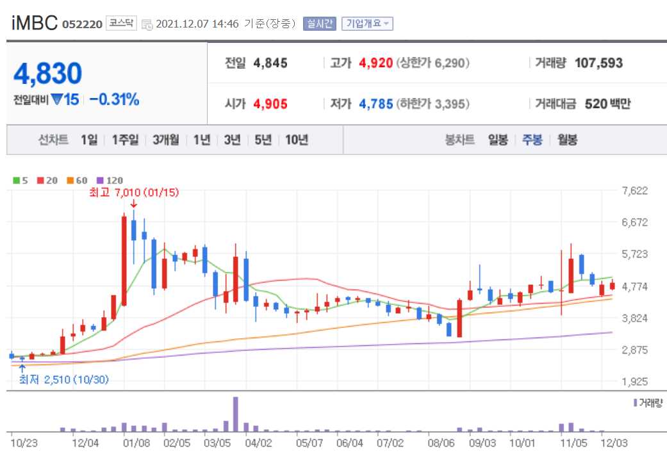Select the 1년 one-year period tab
This screenshot has height=458, width=667.
point(201,140)
